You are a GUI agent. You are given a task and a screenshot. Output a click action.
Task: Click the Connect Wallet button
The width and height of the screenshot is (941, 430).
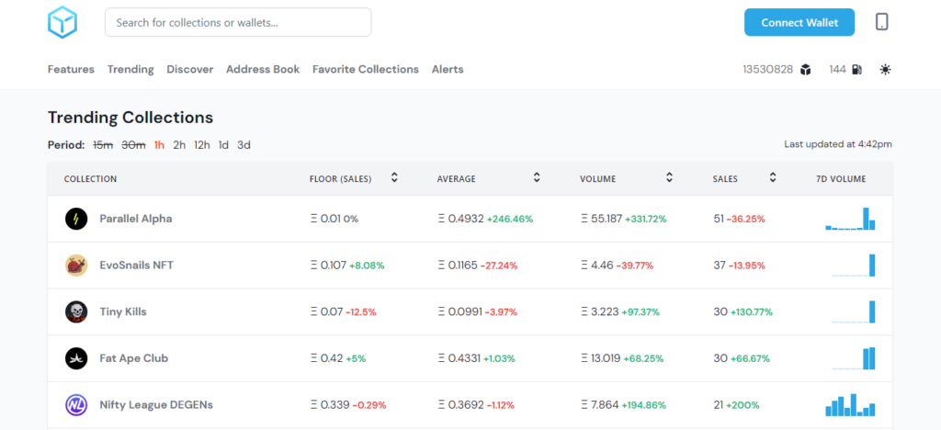pos(799,23)
